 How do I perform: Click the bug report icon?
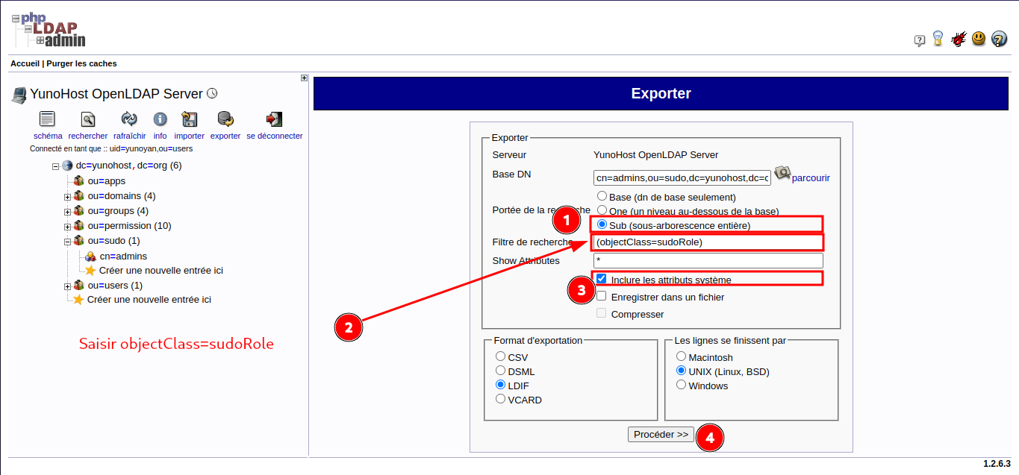(x=959, y=39)
